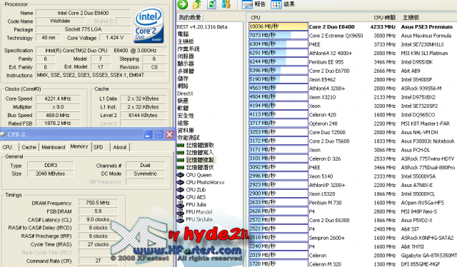Screen dimensions: 457x267
Task: Switch to the Memory tab in CPU-Z
Action: point(79,146)
